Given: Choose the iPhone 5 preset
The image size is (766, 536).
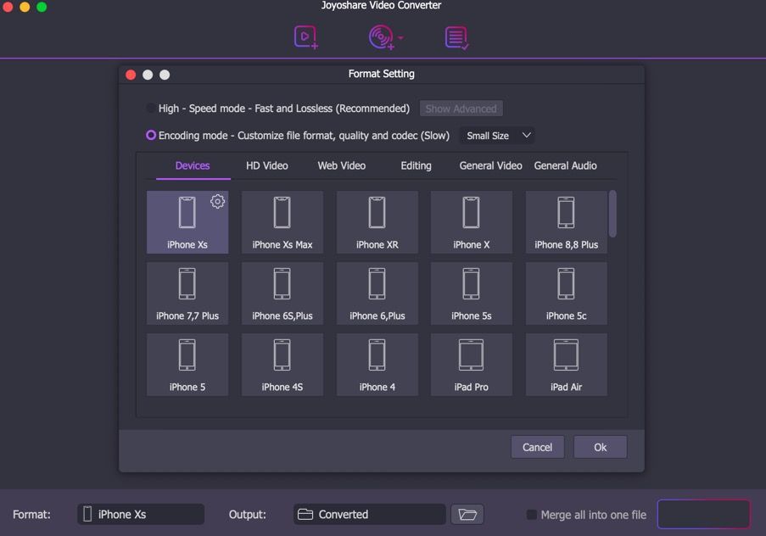Looking at the screenshot, I should click(187, 365).
